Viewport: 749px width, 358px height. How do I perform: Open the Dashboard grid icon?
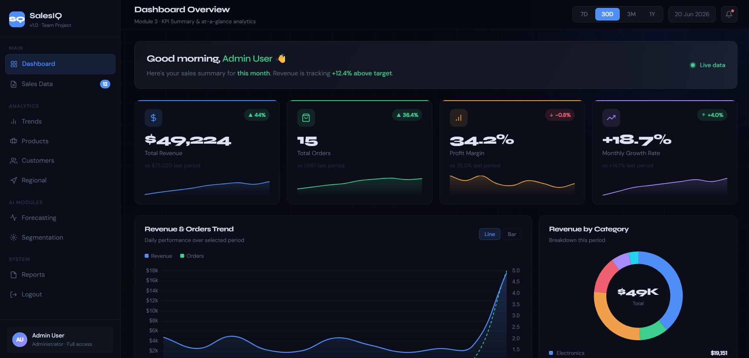coord(14,64)
